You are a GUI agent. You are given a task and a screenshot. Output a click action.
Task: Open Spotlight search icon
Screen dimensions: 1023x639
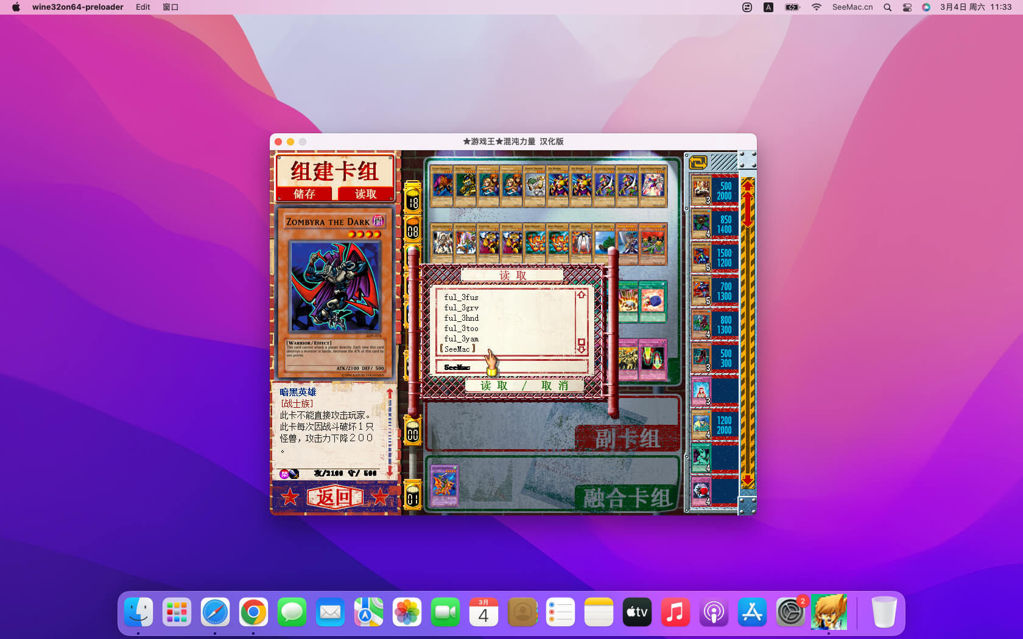point(887,7)
